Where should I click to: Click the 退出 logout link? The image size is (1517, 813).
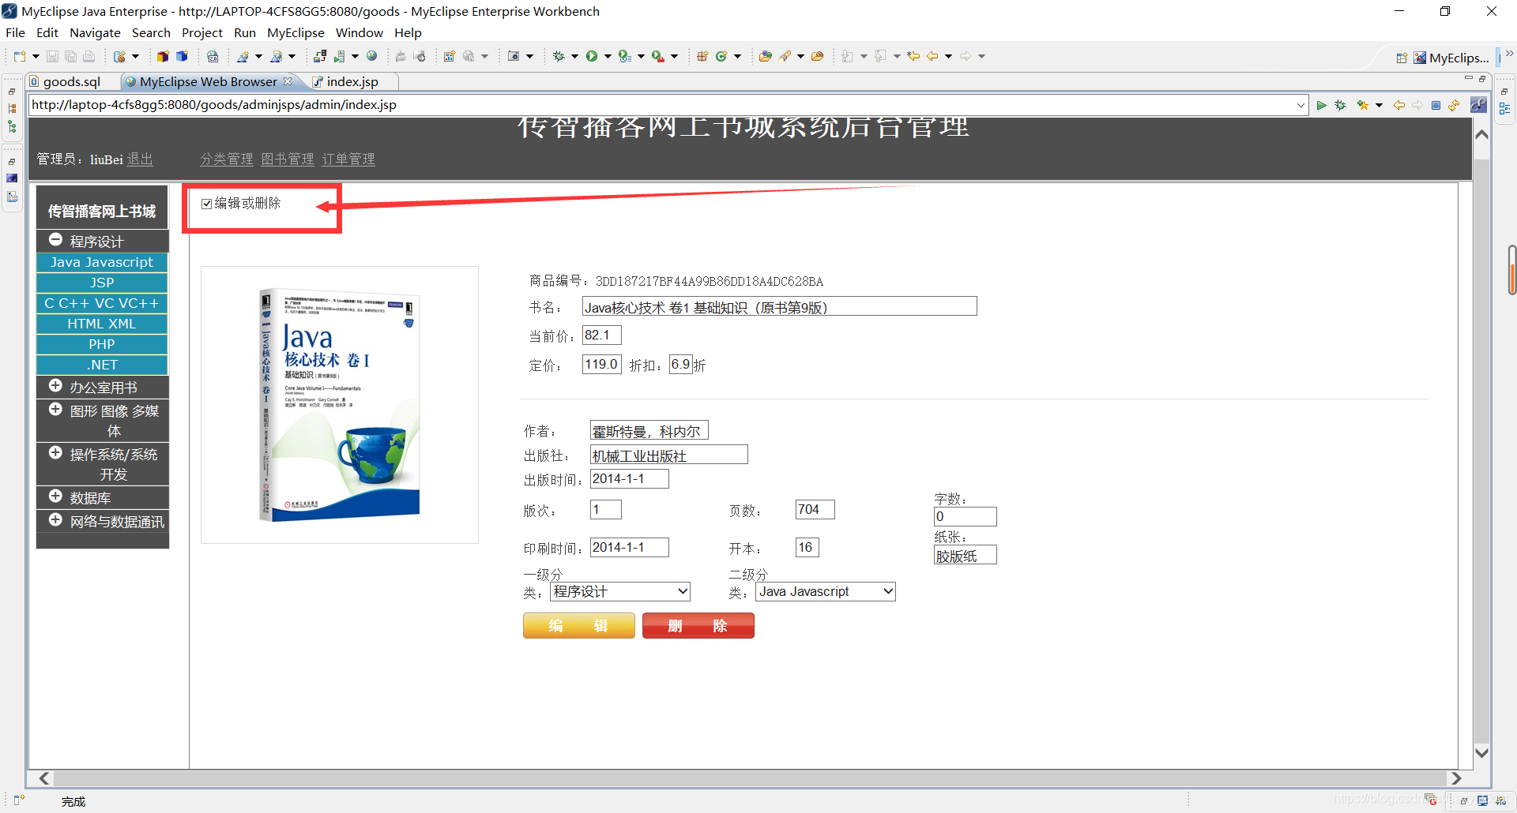pos(139,159)
